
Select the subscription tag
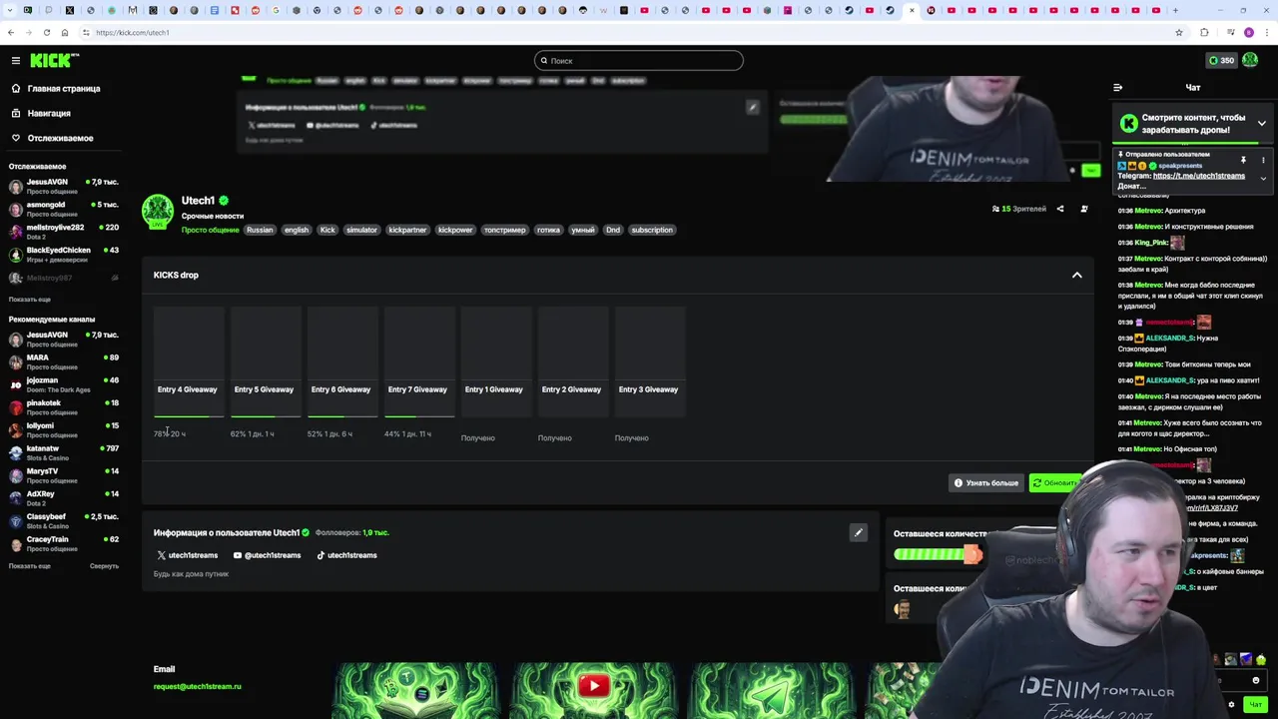tap(652, 230)
